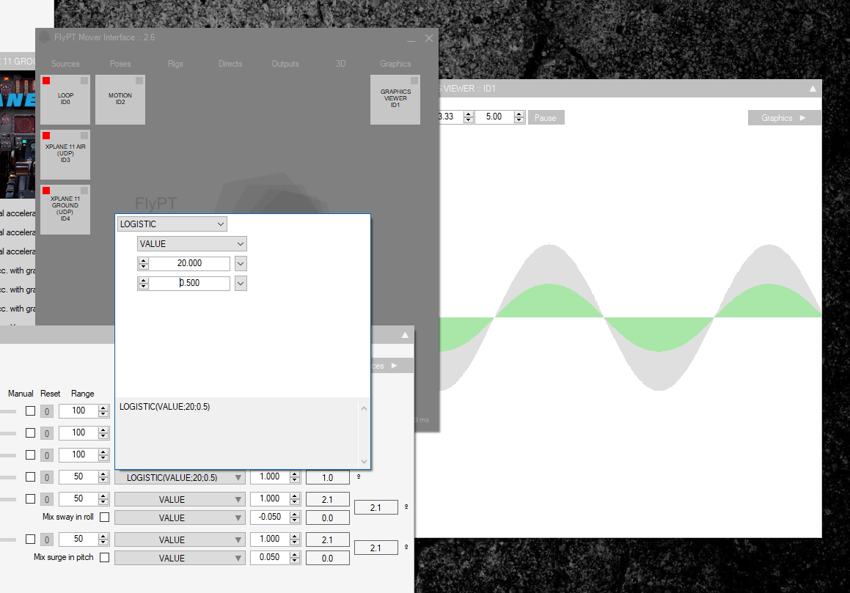The width and height of the screenshot is (850, 593).
Task: Open the dropdown arrow beside the 20.000 field
Action: point(241,264)
